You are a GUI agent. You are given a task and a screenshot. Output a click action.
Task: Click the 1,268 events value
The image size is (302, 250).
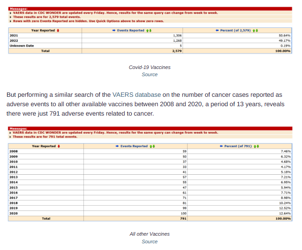pos(177,41)
